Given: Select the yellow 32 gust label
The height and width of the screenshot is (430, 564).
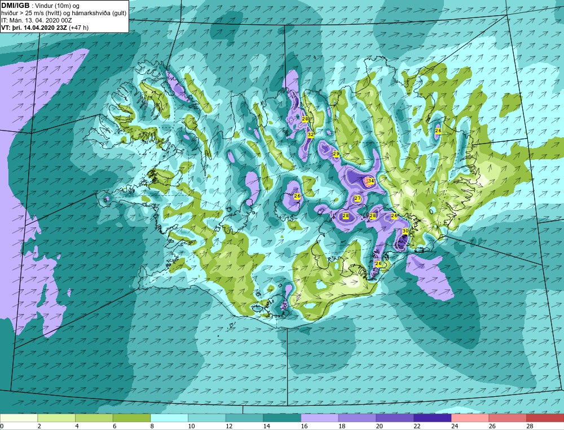Looking at the screenshot, I should pos(311,135).
